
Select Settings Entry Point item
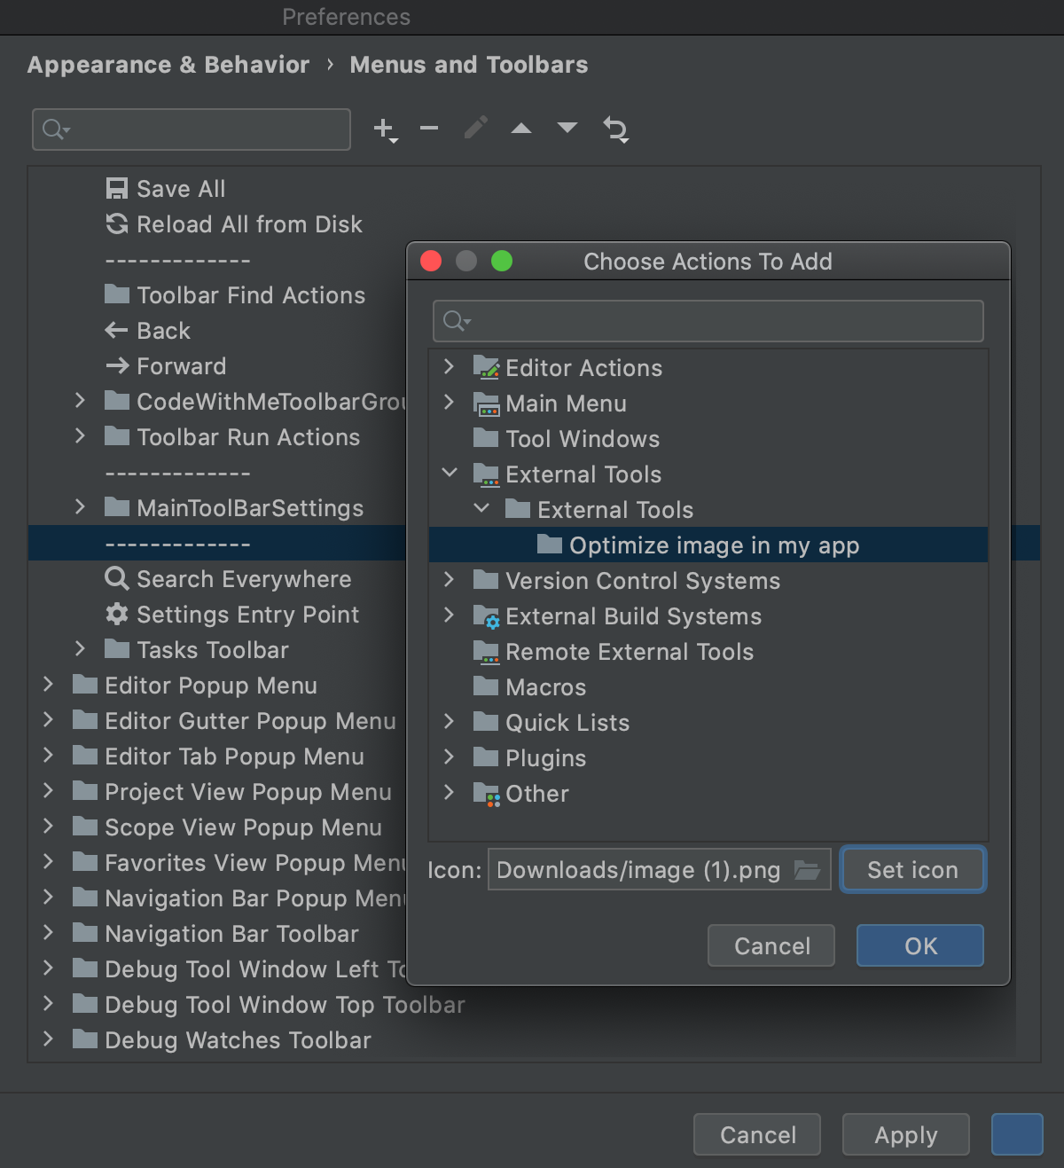point(247,615)
